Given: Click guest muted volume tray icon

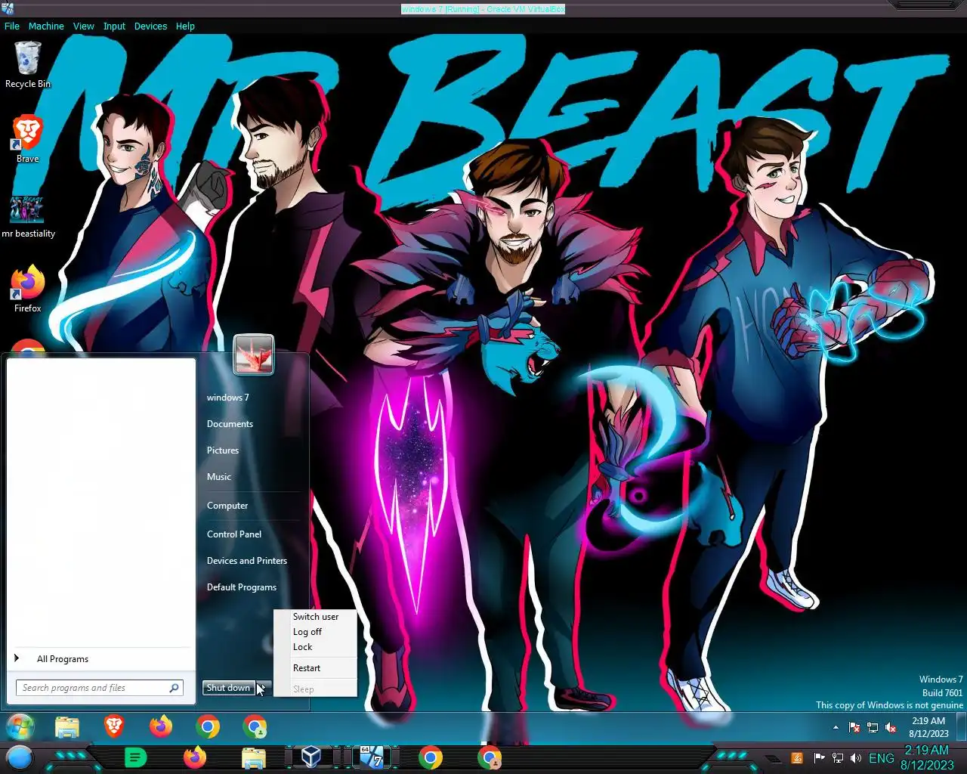Looking at the screenshot, I should click(891, 728).
